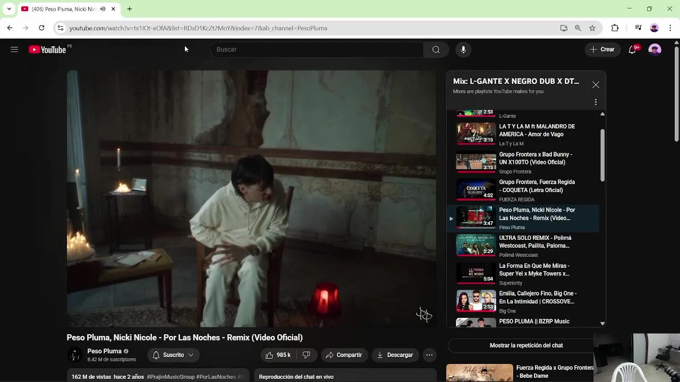Open a new browser tab
680x382 pixels.
coord(129,9)
